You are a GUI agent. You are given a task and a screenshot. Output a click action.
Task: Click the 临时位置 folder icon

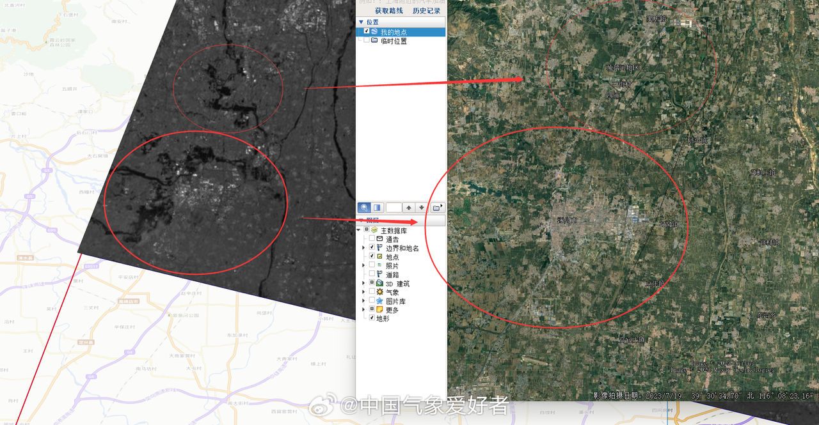click(x=374, y=41)
